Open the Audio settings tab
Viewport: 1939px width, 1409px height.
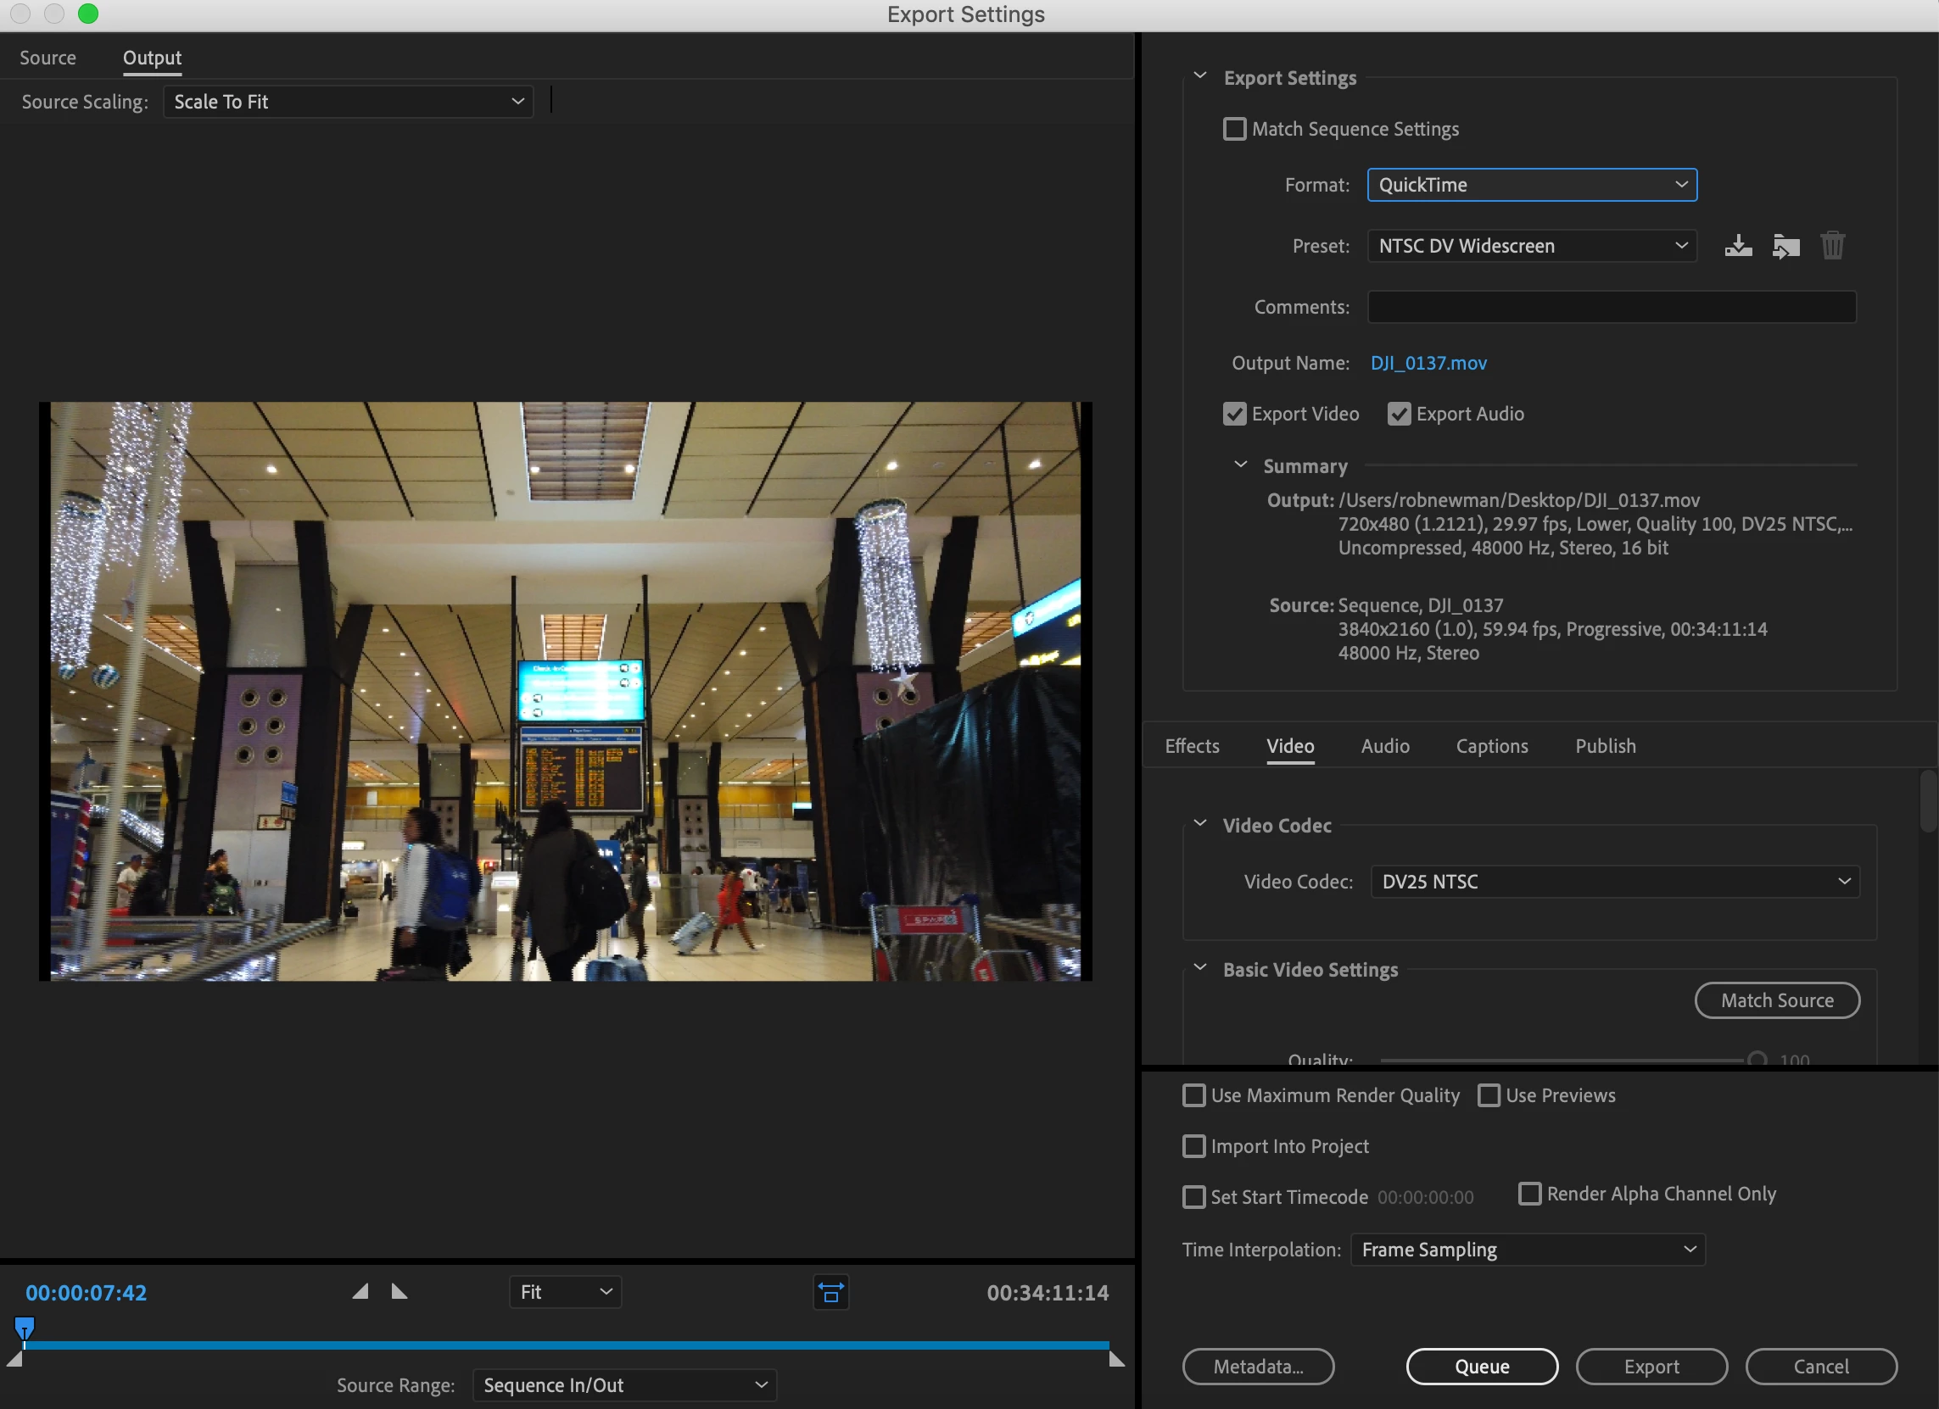pyautogui.click(x=1384, y=746)
